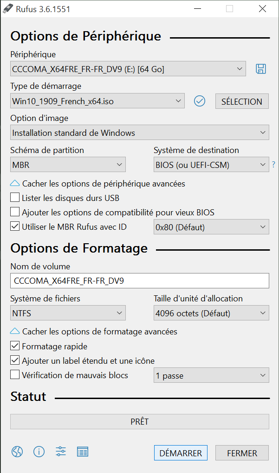
Task: Click the checksum checkmark icon
Action: 200,101
